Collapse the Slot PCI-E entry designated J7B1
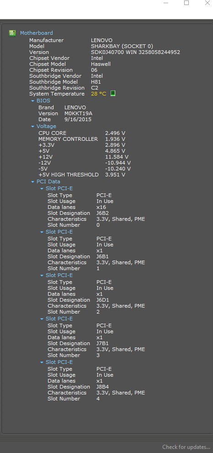The width and height of the screenshot is (213, 453). tap(42, 319)
